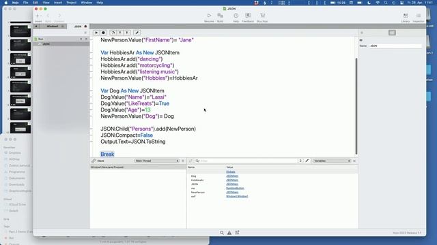Click the Variables pane options menu icon
The height and width of the screenshot is (245, 437).
point(354,161)
